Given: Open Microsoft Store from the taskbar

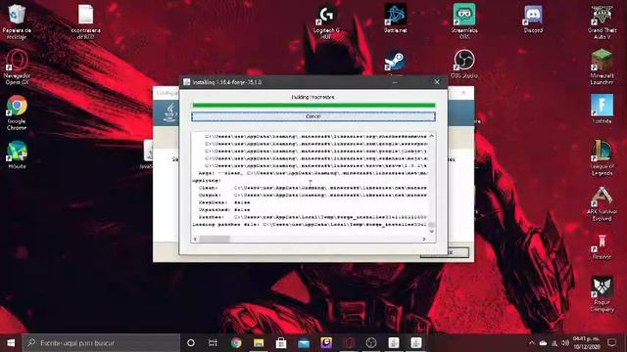Looking at the screenshot, I should [x=281, y=343].
